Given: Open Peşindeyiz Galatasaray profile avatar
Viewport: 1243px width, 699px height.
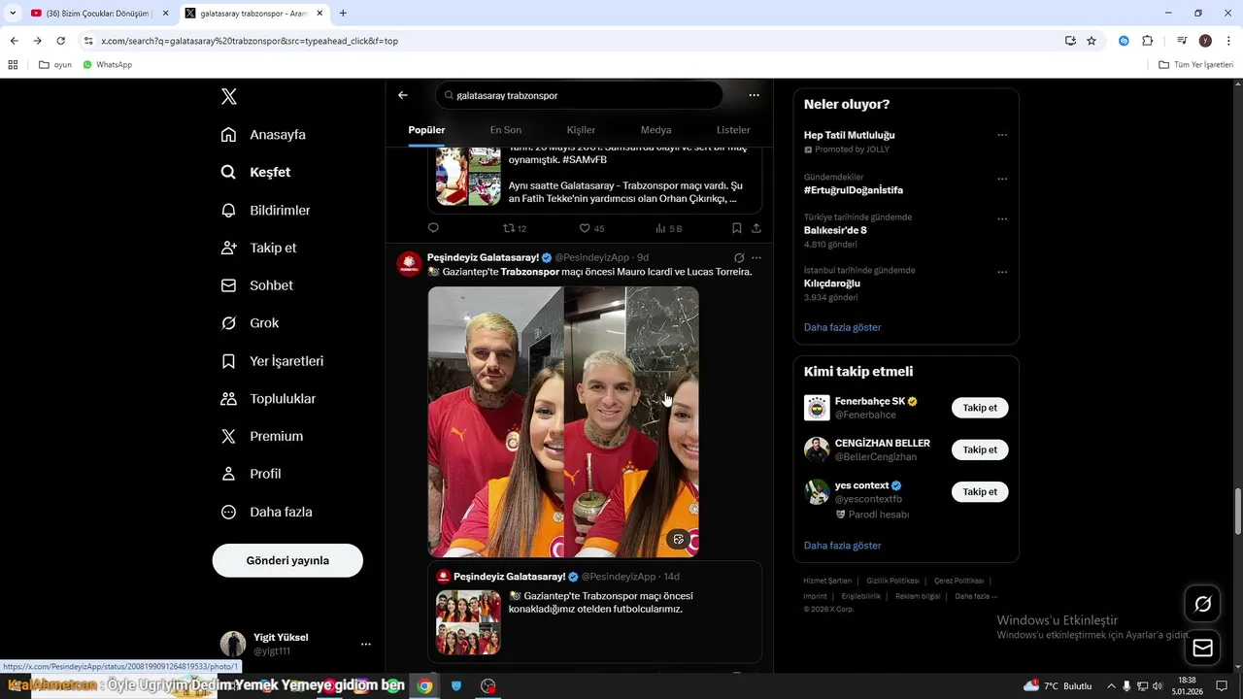Looking at the screenshot, I should click(409, 264).
